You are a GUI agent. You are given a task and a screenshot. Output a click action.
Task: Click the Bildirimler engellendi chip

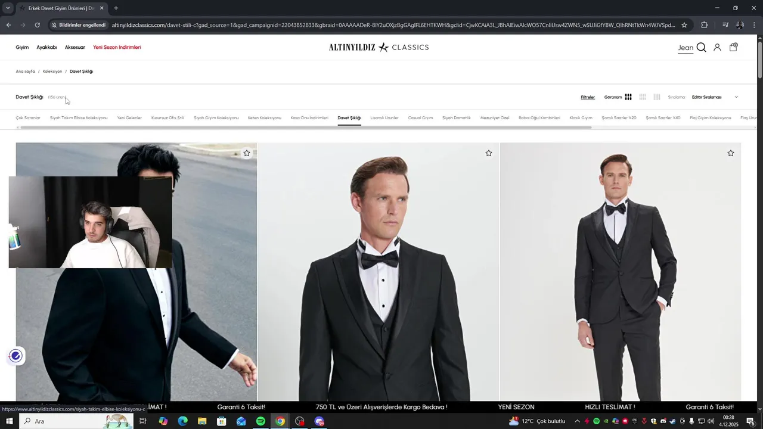tap(79, 25)
